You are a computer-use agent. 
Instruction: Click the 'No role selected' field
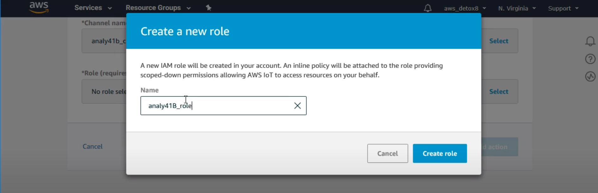(x=104, y=91)
